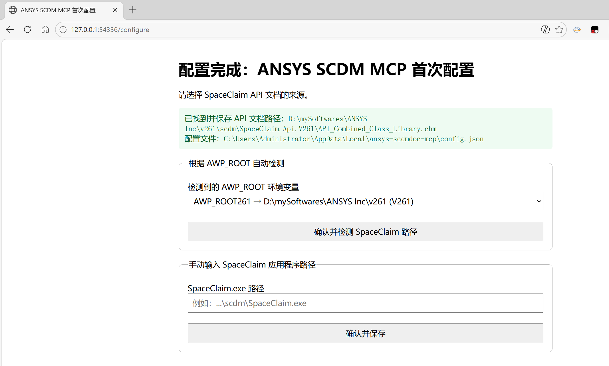Screen dimensions: 609x366
Task: Open a new browser tab
Action: (x=133, y=10)
